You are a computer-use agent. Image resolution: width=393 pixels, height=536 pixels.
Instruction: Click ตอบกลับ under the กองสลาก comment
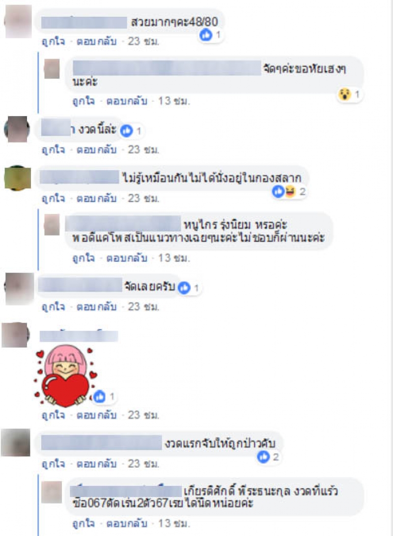click(97, 198)
